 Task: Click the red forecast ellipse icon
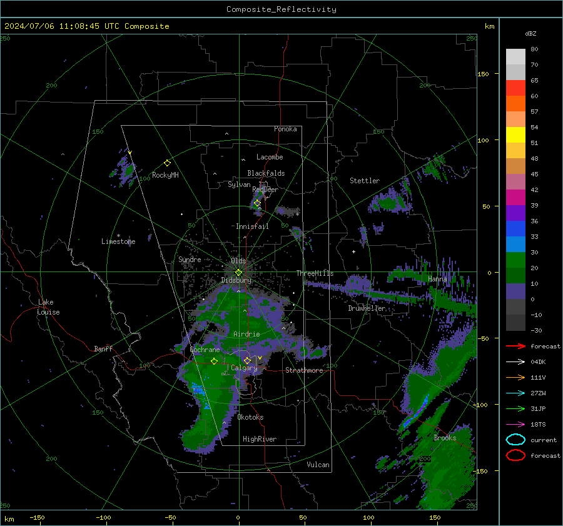point(515,455)
